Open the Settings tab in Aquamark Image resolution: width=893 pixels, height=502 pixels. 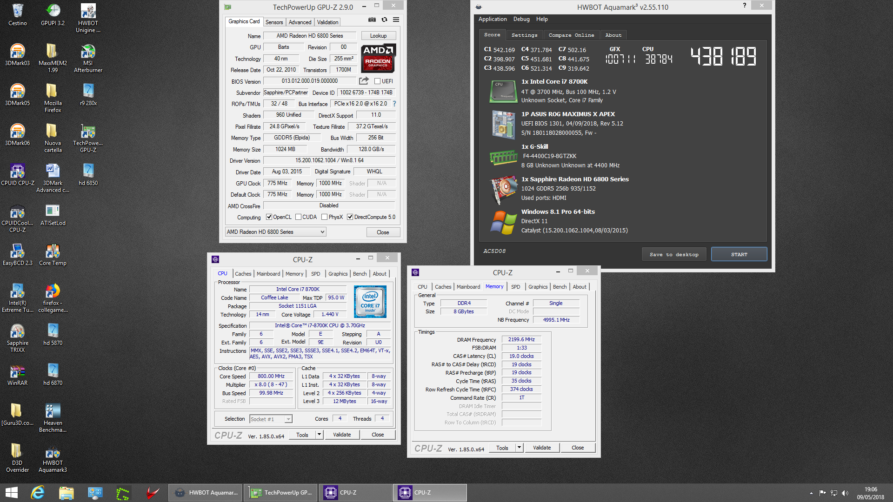tap(524, 35)
